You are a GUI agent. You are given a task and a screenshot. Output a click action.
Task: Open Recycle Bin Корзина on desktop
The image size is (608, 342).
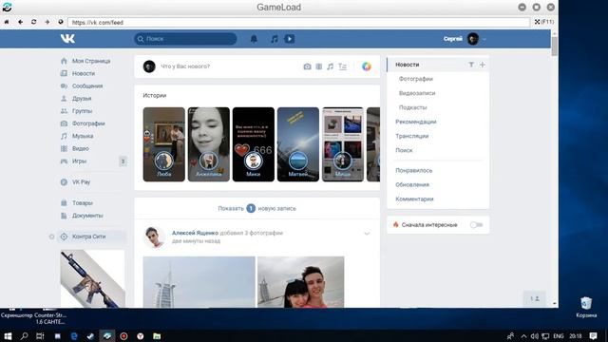coord(586,307)
